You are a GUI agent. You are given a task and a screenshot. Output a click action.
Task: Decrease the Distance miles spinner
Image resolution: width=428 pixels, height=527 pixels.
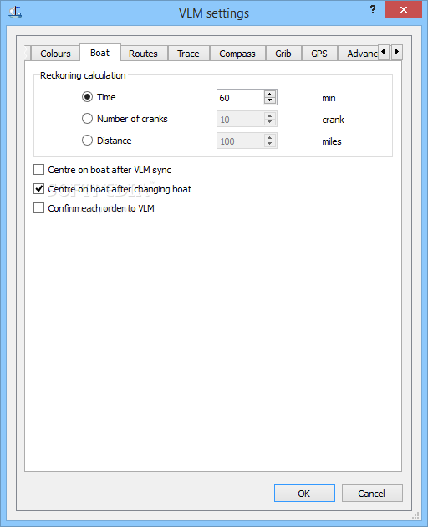click(270, 144)
